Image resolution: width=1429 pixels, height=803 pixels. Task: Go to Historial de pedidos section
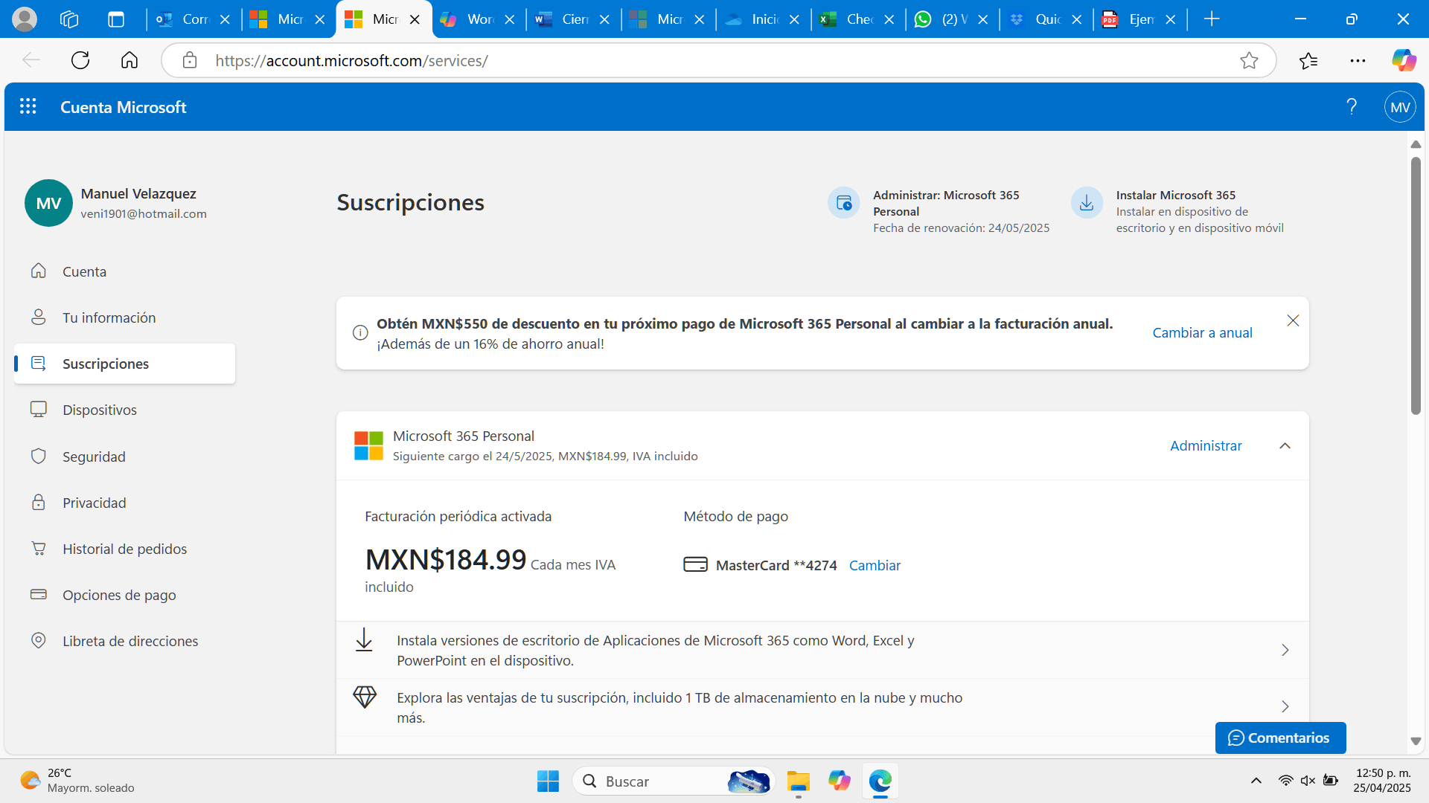click(x=124, y=549)
